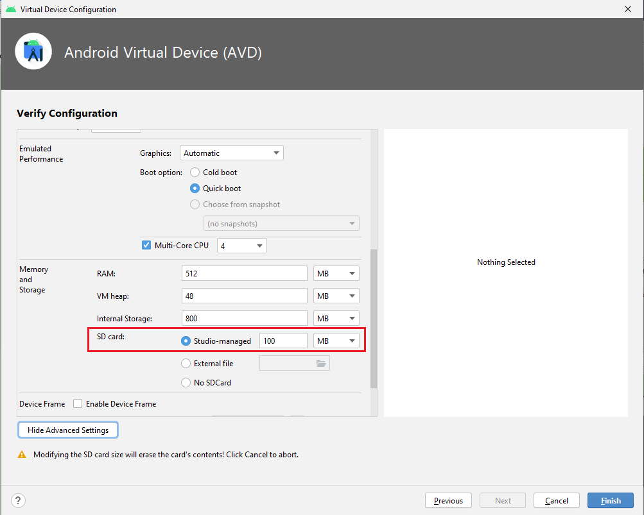
Task: Click the SD card size field 100
Action: (283, 341)
